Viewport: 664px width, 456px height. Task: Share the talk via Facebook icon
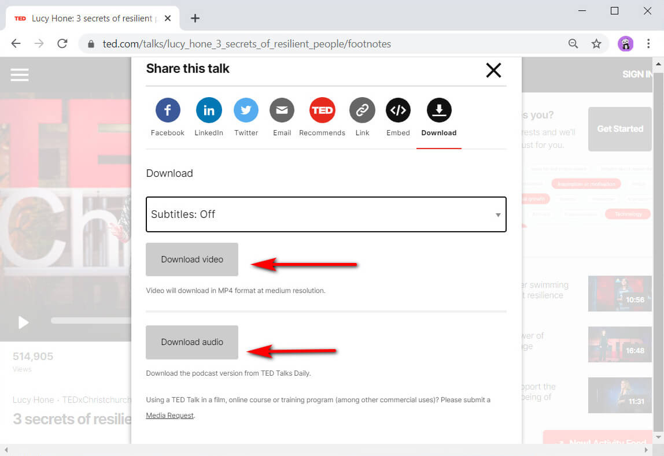168,110
